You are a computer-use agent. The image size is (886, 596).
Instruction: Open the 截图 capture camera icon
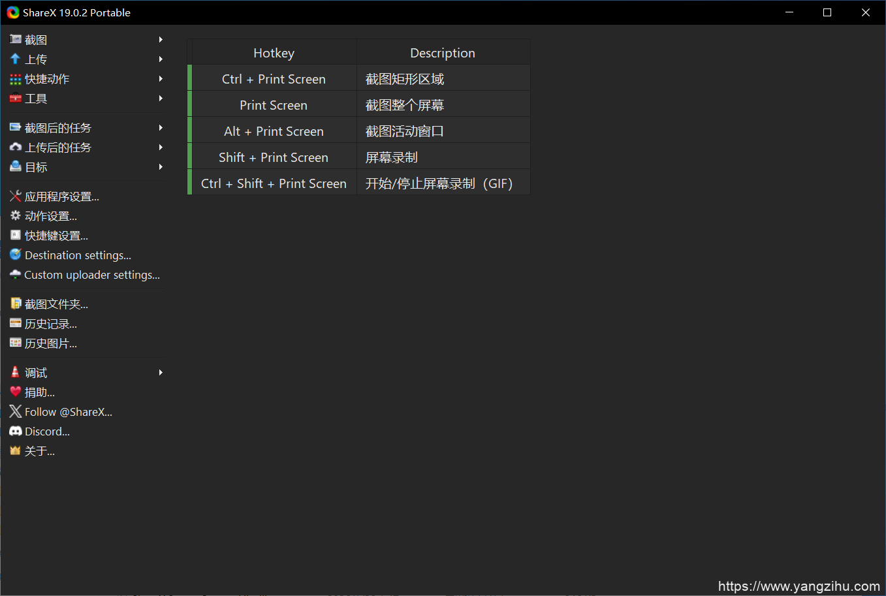(x=14, y=39)
